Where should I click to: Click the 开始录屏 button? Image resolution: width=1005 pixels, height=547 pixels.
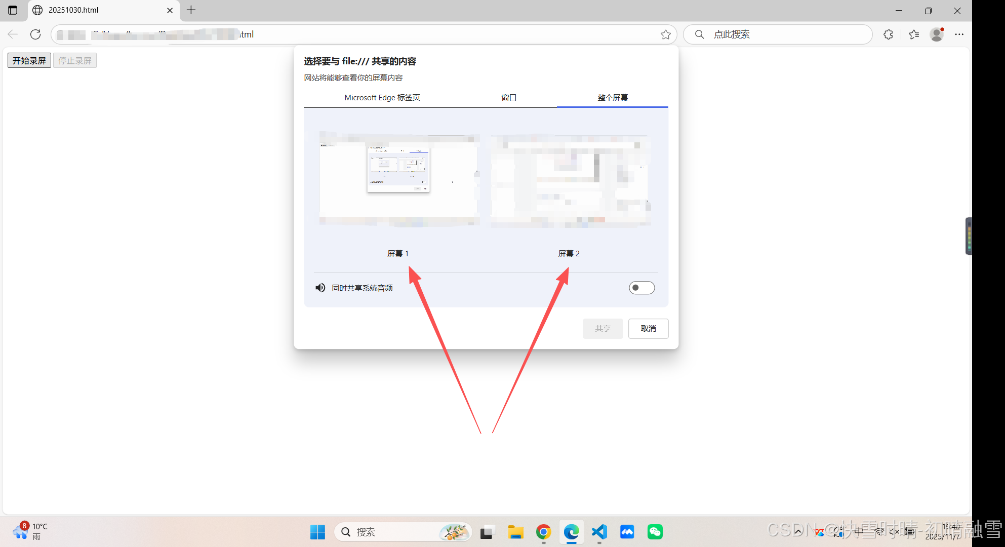coord(29,60)
